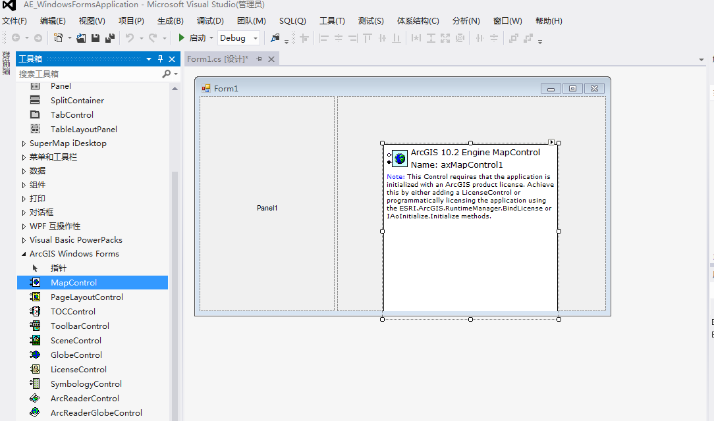This screenshot has width=714, height=421.
Task: Toggle auto-hide pin on toolbox panel
Action: [160, 59]
